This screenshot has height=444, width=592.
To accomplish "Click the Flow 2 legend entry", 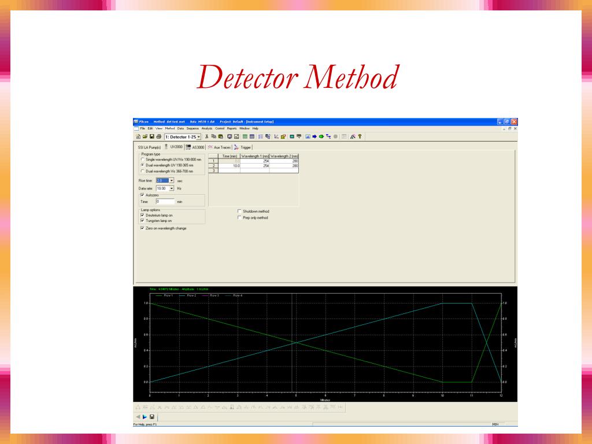I will pyautogui.click(x=188, y=295).
